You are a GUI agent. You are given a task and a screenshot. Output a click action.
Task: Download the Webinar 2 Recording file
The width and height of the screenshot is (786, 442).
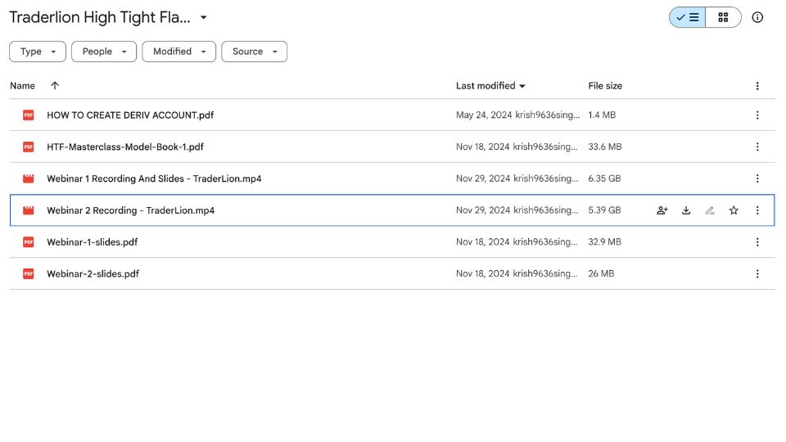(x=686, y=210)
